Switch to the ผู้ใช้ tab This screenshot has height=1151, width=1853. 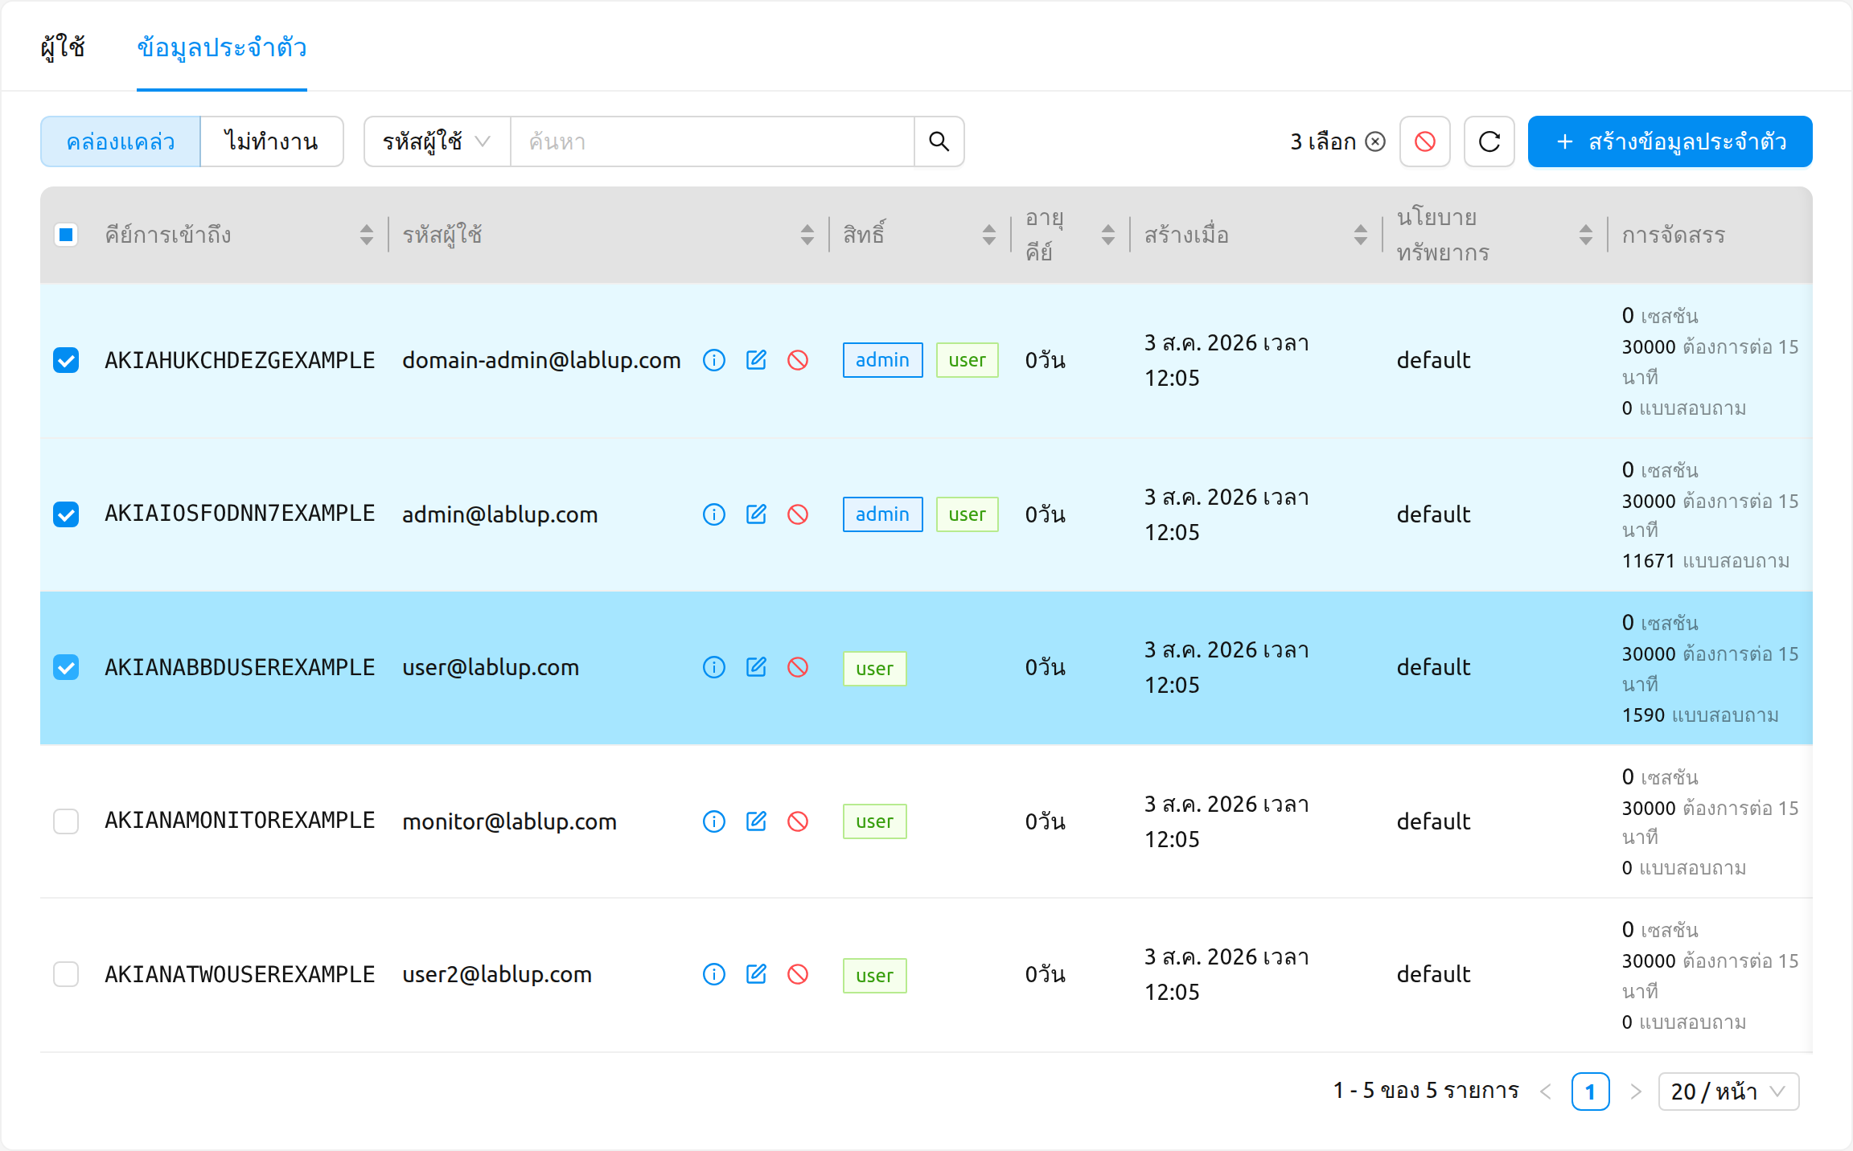click(x=63, y=47)
